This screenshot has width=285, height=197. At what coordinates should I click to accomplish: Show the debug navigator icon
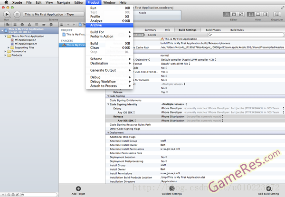(37, 25)
